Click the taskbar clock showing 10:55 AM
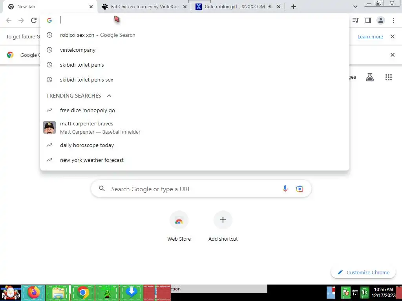Viewport: 402px width, 301px height. point(384,292)
